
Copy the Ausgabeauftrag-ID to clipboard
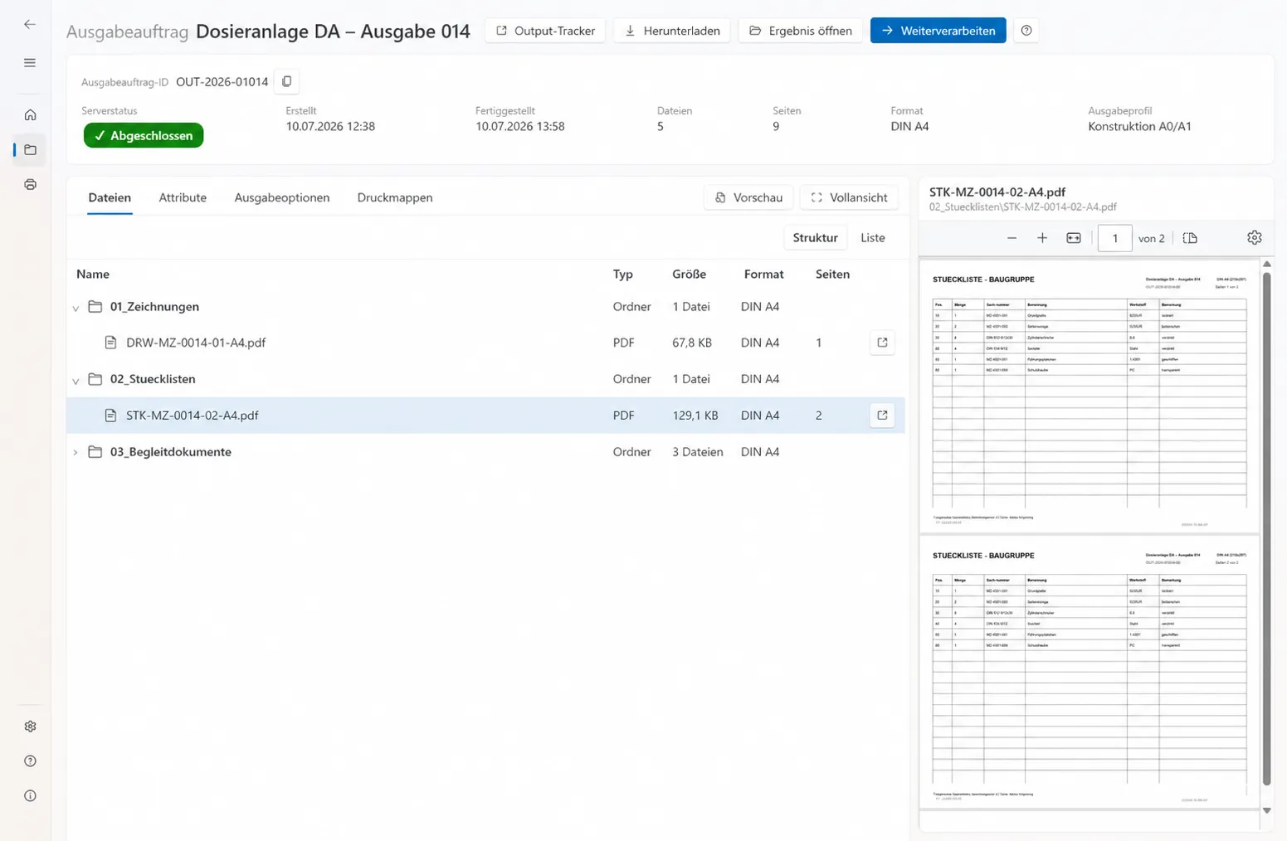tap(287, 81)
